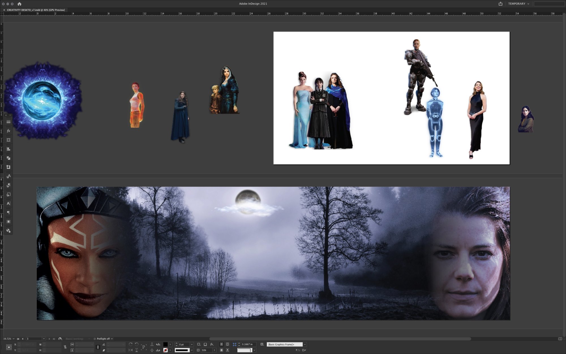Select the CREATIVITY DESKTO_v7.indd document tab
This screenshot has height=354, width=566.
pyautogui.click(x=36, y=10)
